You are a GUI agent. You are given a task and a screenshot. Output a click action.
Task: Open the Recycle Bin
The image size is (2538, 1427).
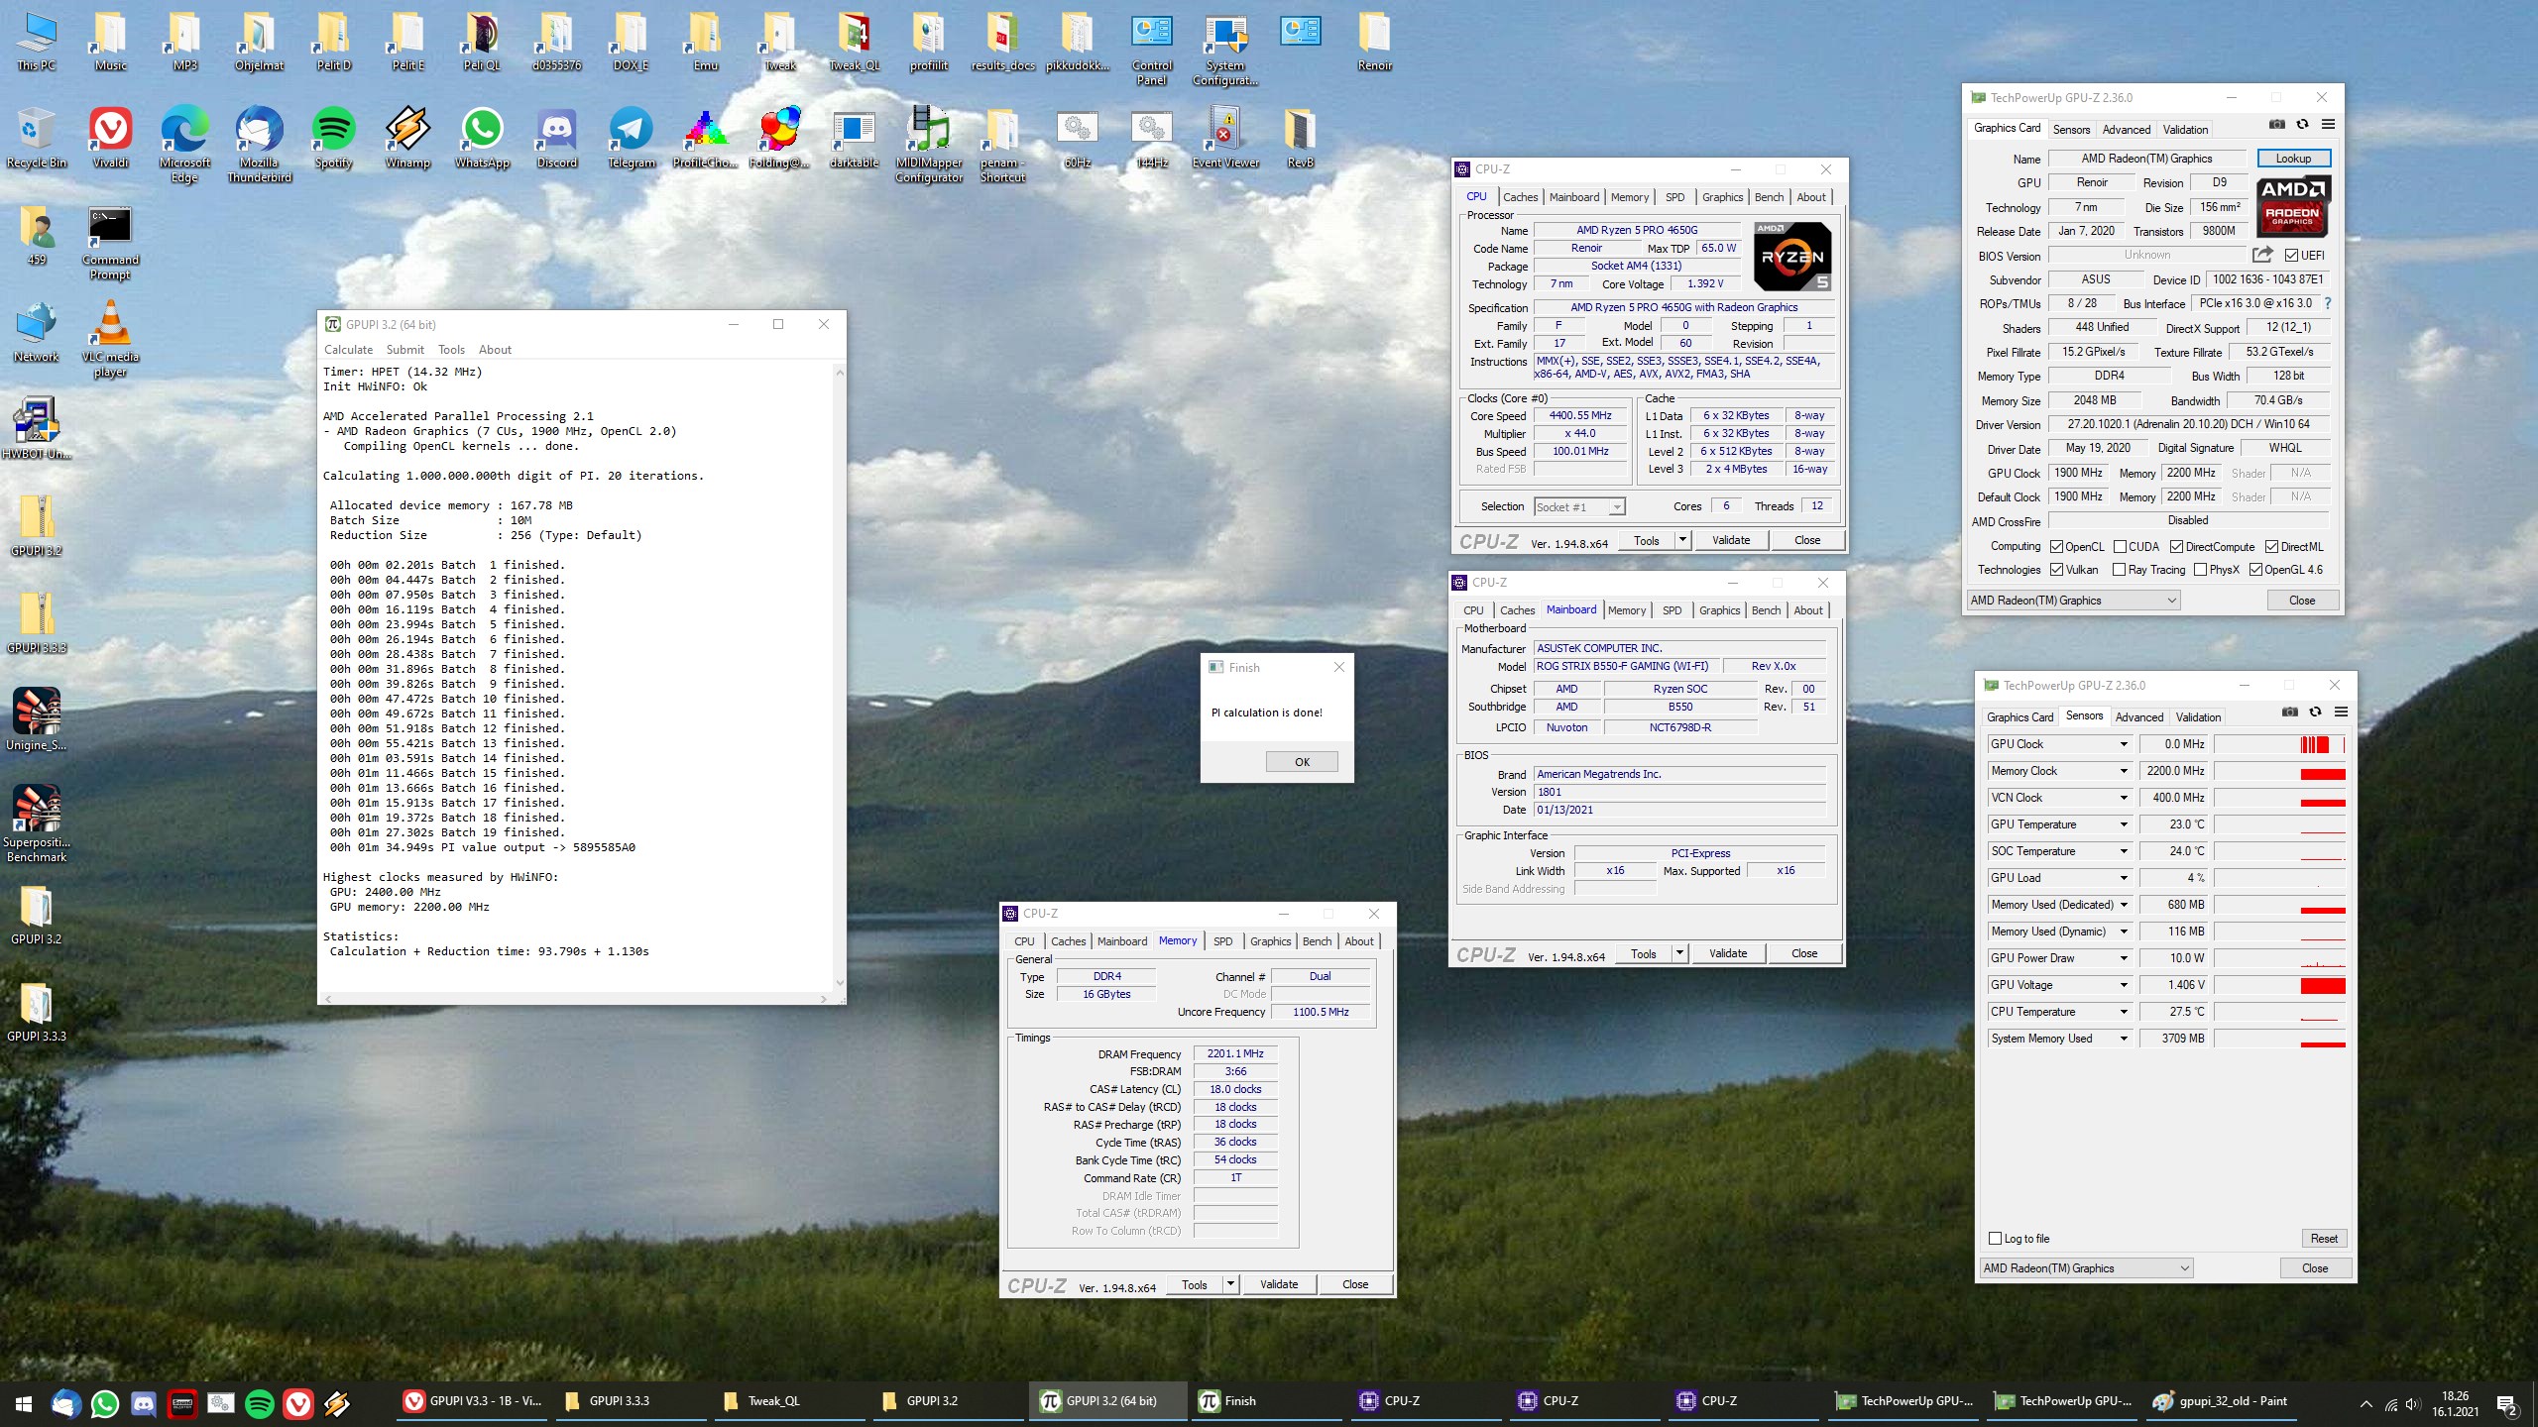(37, 137)
